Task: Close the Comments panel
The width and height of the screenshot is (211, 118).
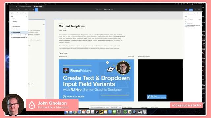Action: (200, 13)
